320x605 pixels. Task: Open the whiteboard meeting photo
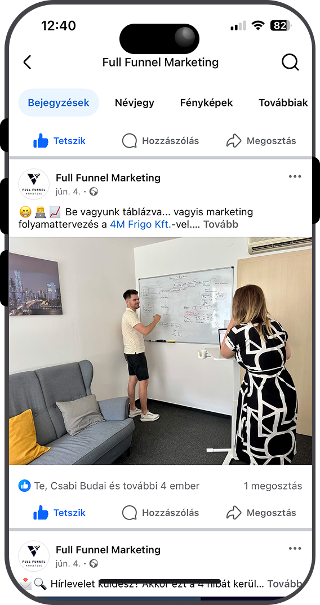coord(160,351)
